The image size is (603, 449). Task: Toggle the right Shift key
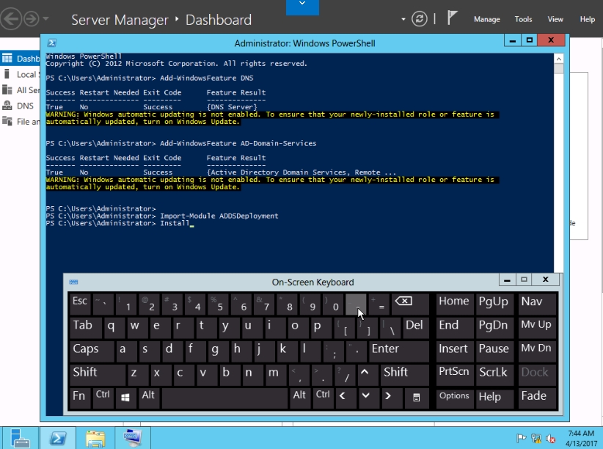404,374
